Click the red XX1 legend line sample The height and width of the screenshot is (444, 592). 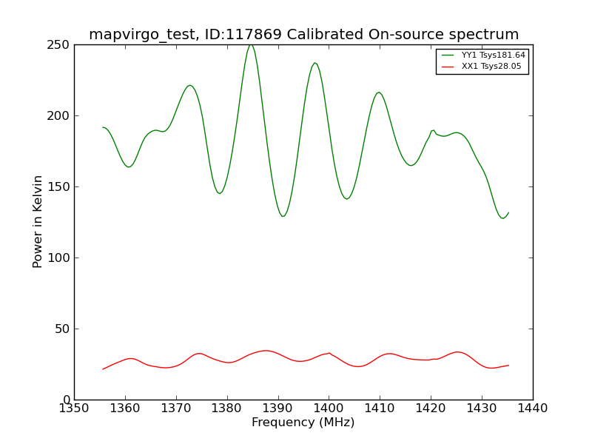click(x=448, y=67)
